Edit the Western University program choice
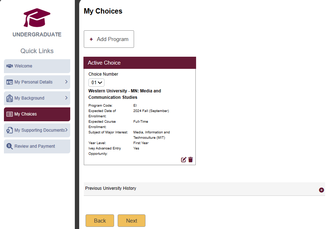 click(184, 160)
